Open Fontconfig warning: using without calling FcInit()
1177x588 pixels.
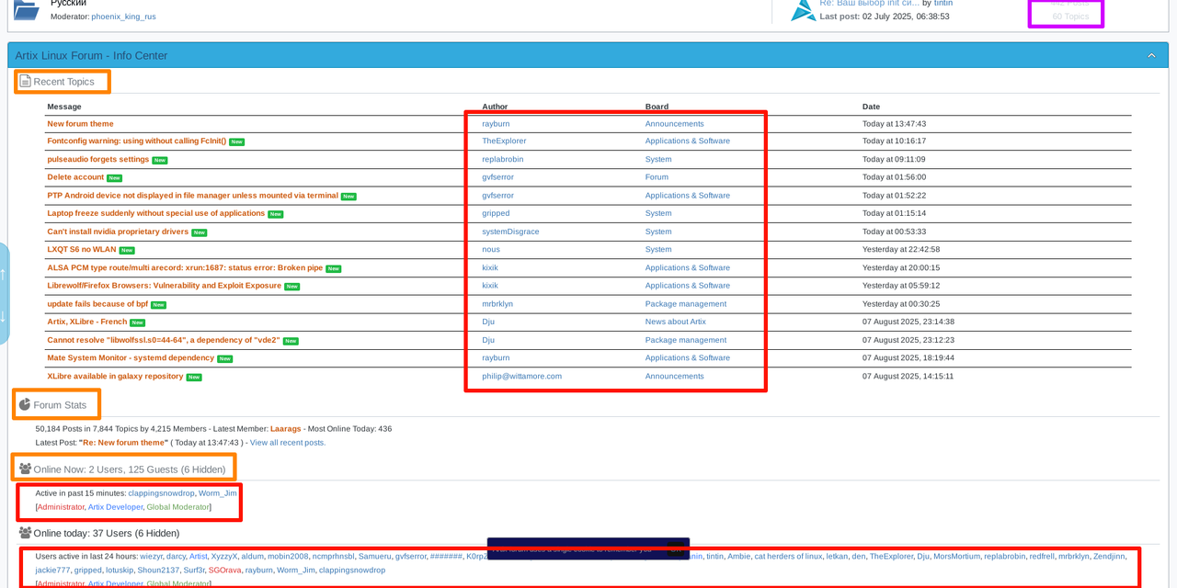(137, 141)
